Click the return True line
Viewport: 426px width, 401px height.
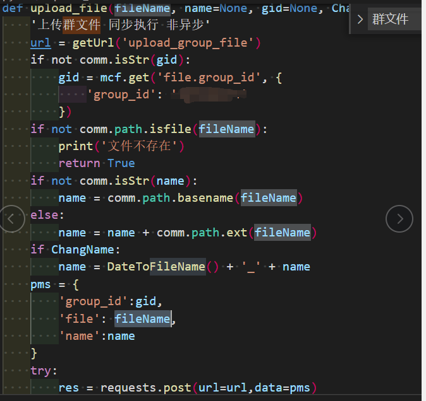[97, 163]
